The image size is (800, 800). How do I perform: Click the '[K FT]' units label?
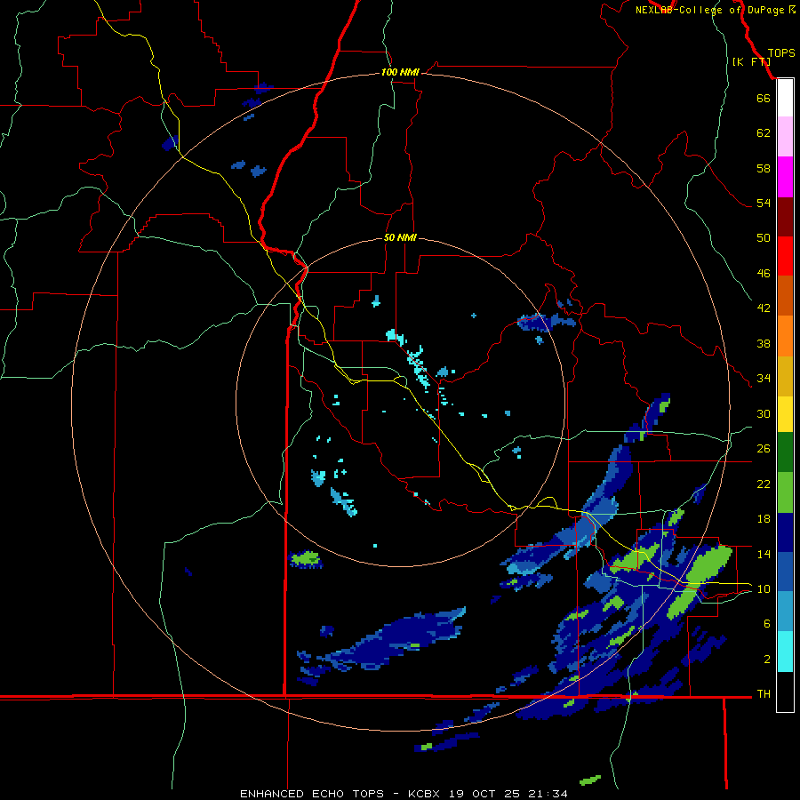pyautogui.click(x=751, y=61)
